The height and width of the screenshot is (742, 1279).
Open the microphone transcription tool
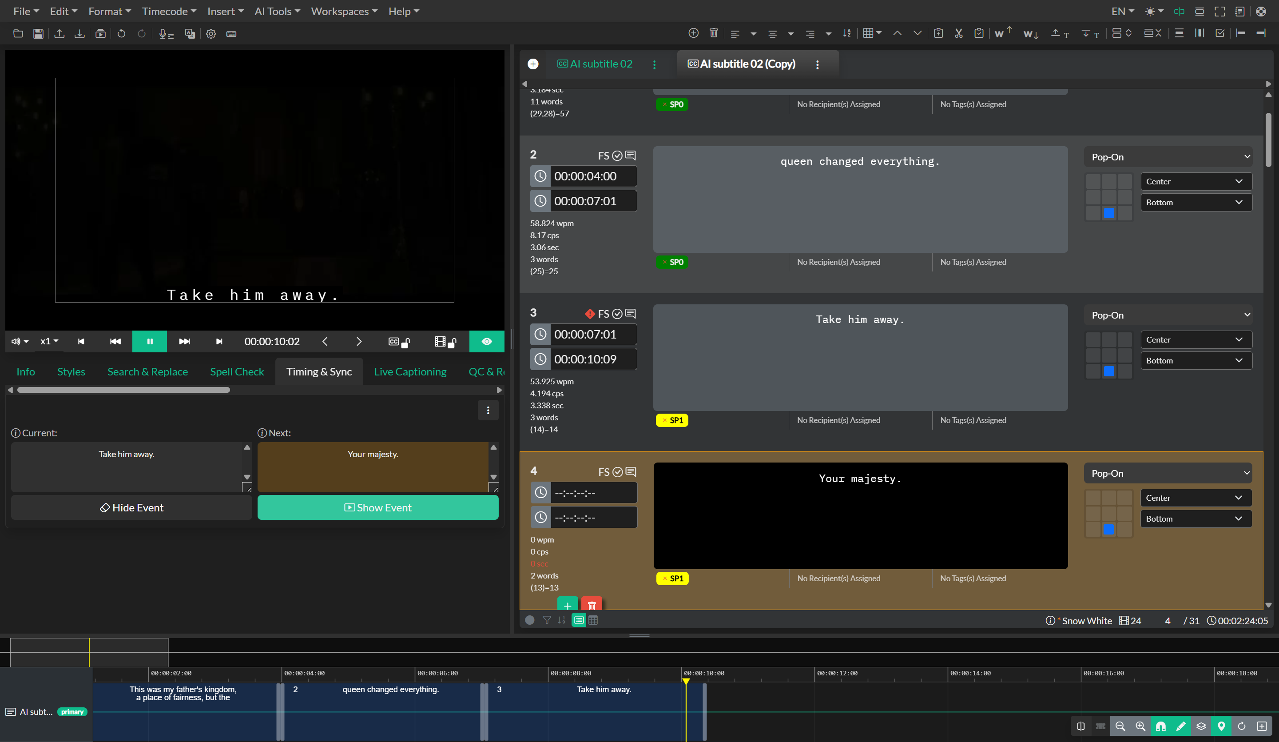click(166, 33)
